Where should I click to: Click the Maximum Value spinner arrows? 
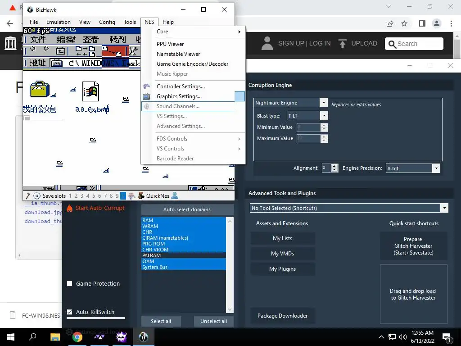pos(324,139)
